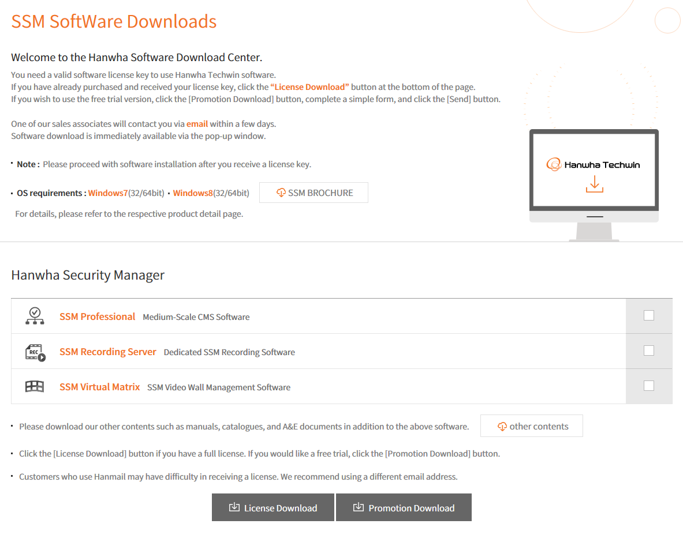Viewport: 683px width, 554px height.
Task: Click the orange download arrow on monitor
Action: (x=595, y=184)
